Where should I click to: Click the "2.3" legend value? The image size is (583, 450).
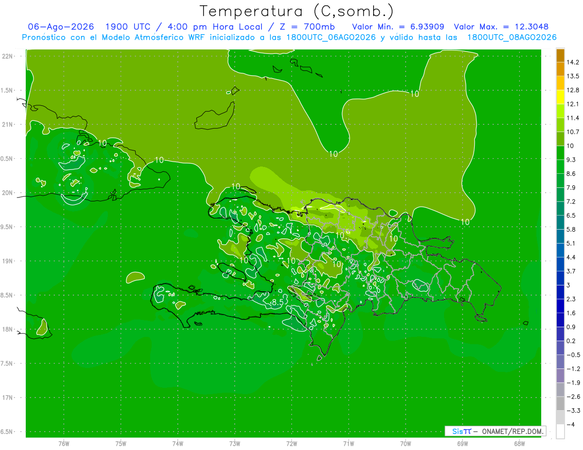571,299
